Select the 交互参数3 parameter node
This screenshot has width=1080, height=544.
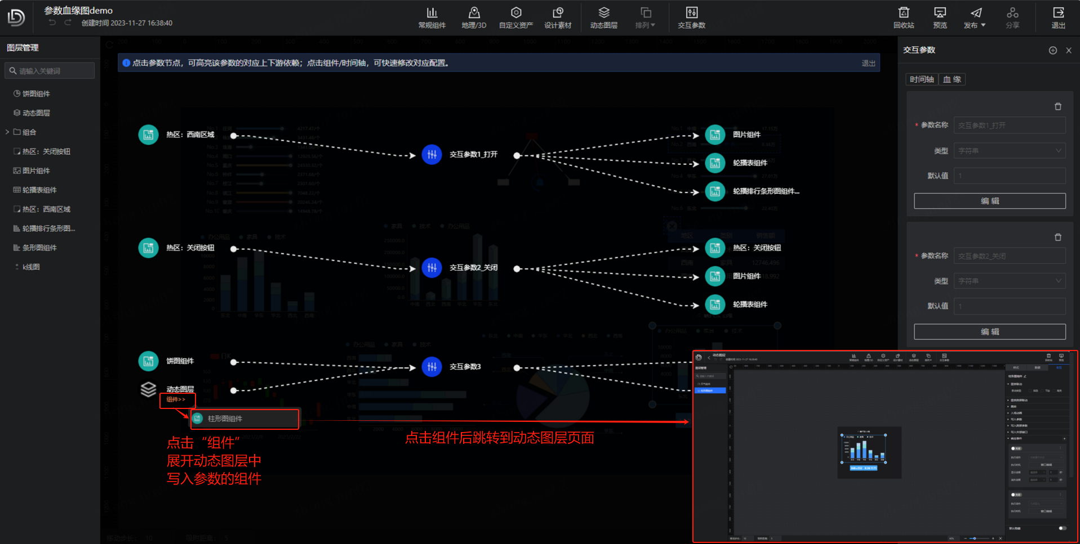432,367
